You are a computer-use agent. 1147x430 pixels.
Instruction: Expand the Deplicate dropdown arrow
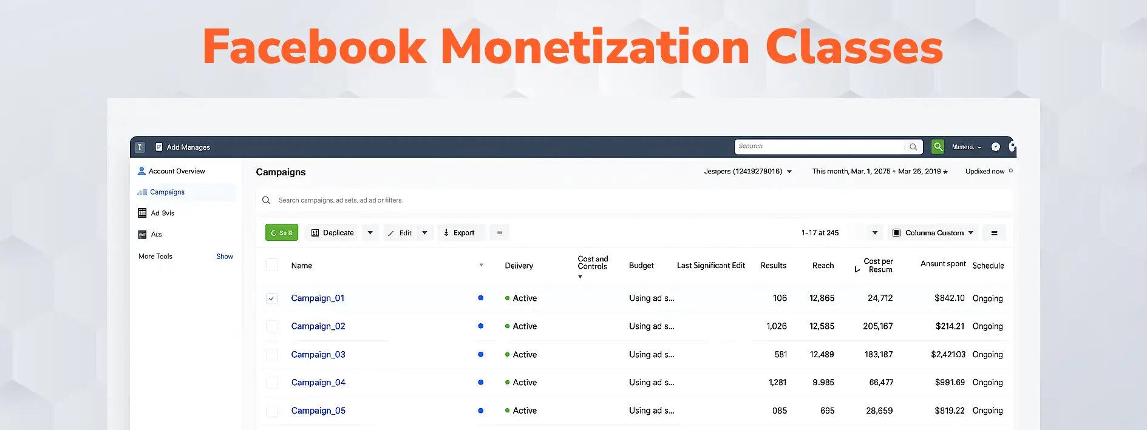coord(370,233)
